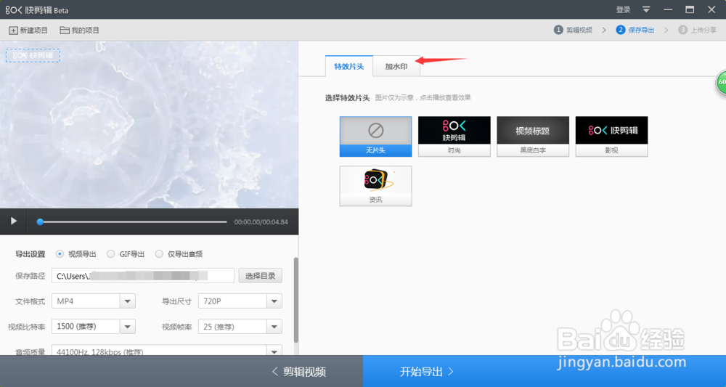Viewport: 726px width, 387px height.
Task: Select the 资讯 intro thumbnail
Action: click(375, 186)
